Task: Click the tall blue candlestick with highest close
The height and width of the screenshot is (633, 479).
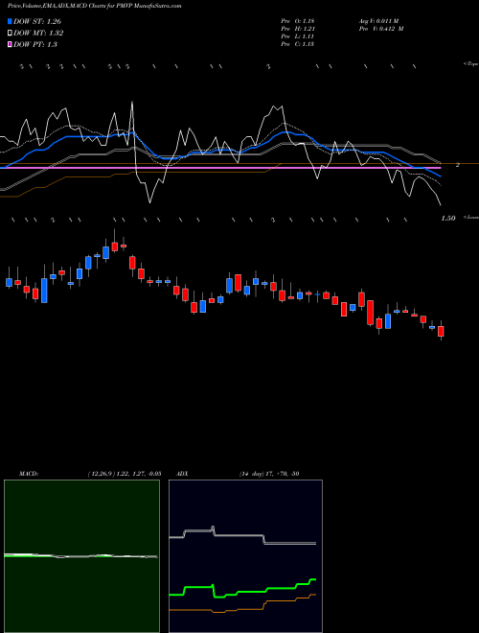Action: point(106,252)
